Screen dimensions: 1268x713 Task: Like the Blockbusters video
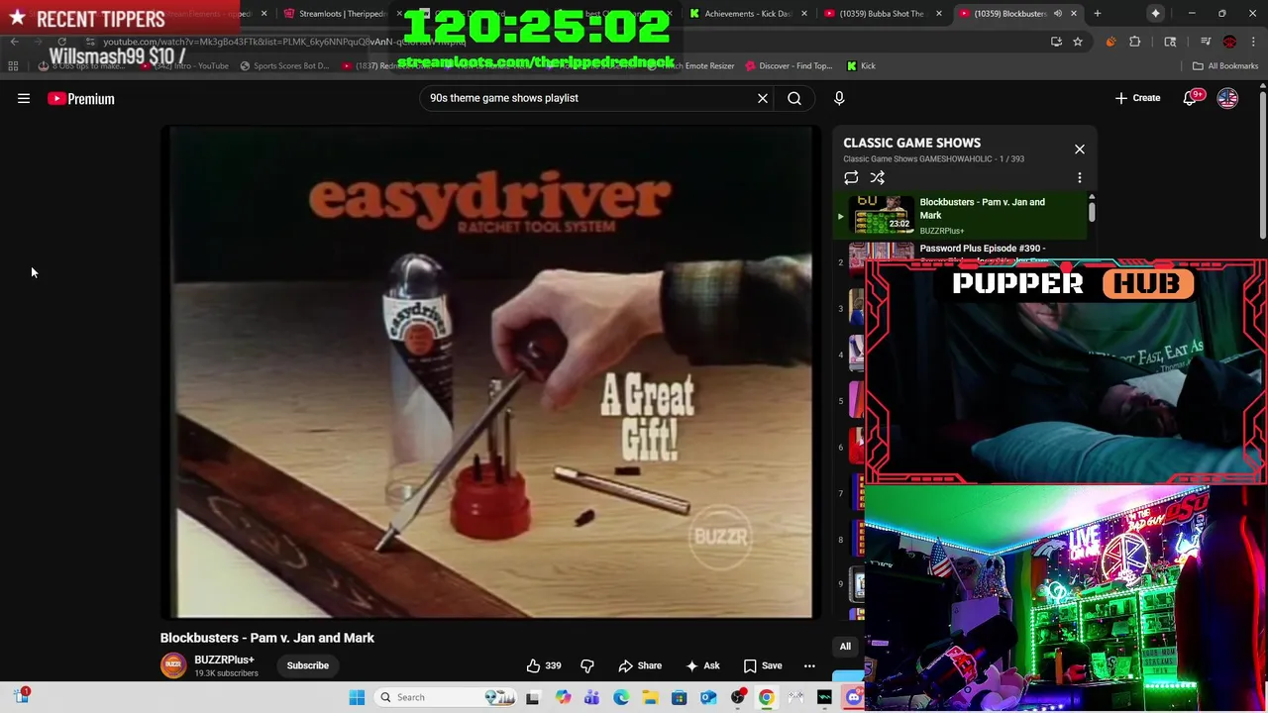544,665
